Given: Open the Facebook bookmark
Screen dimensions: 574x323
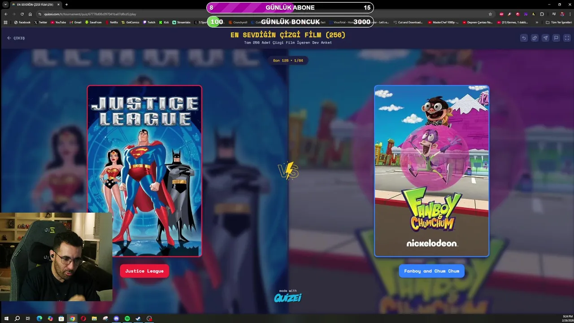Looking at the screenshot, I should 22,22.
